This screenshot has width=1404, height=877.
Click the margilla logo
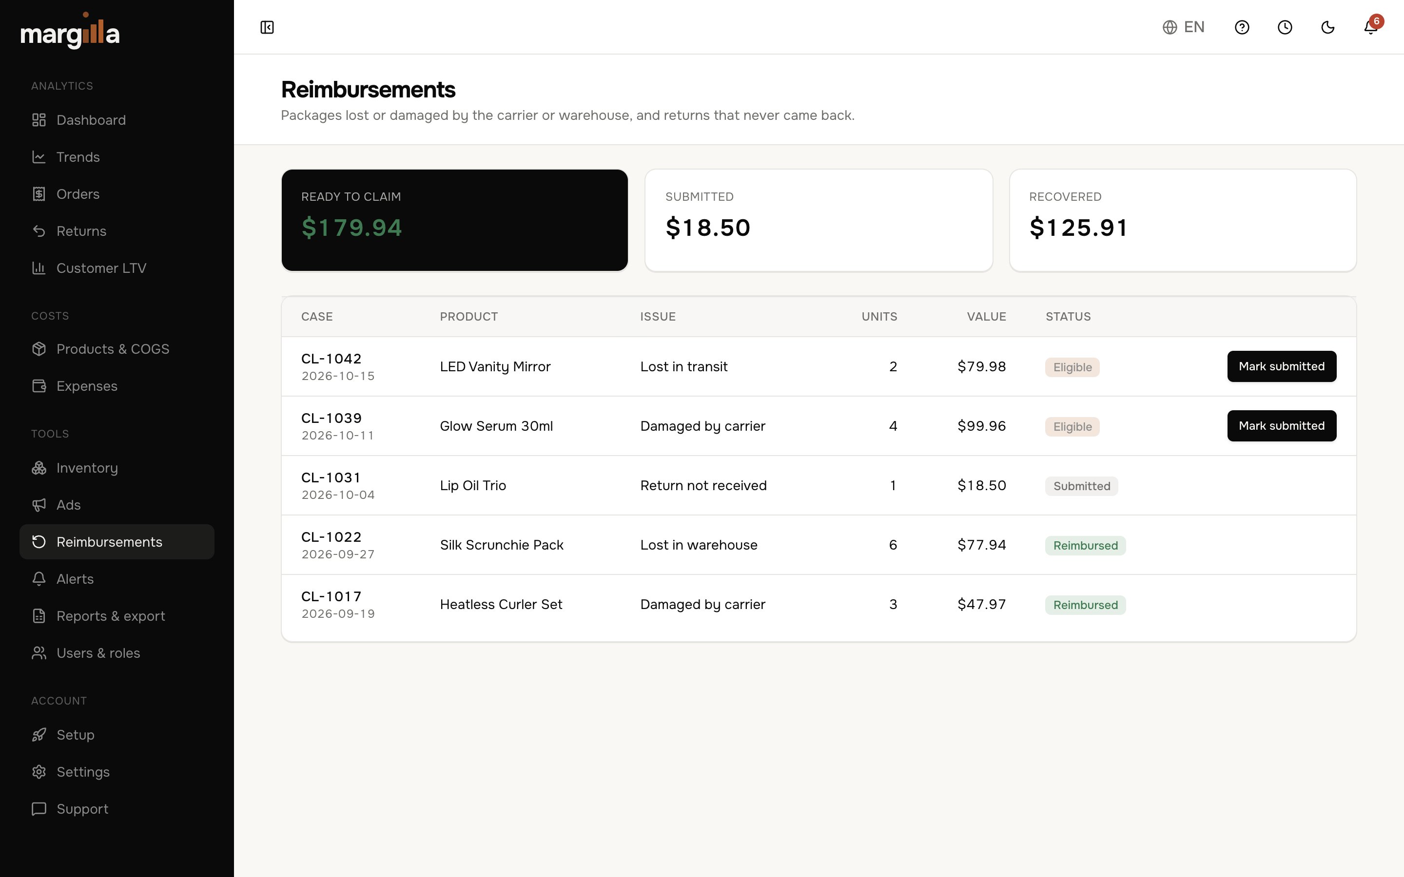pyautogui.click(x=70, y=31)
